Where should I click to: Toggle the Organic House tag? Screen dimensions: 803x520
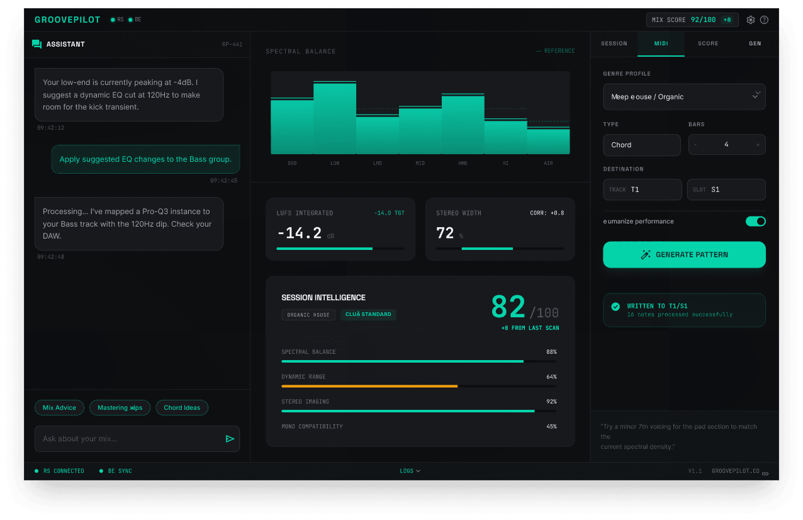coord(308,314)
